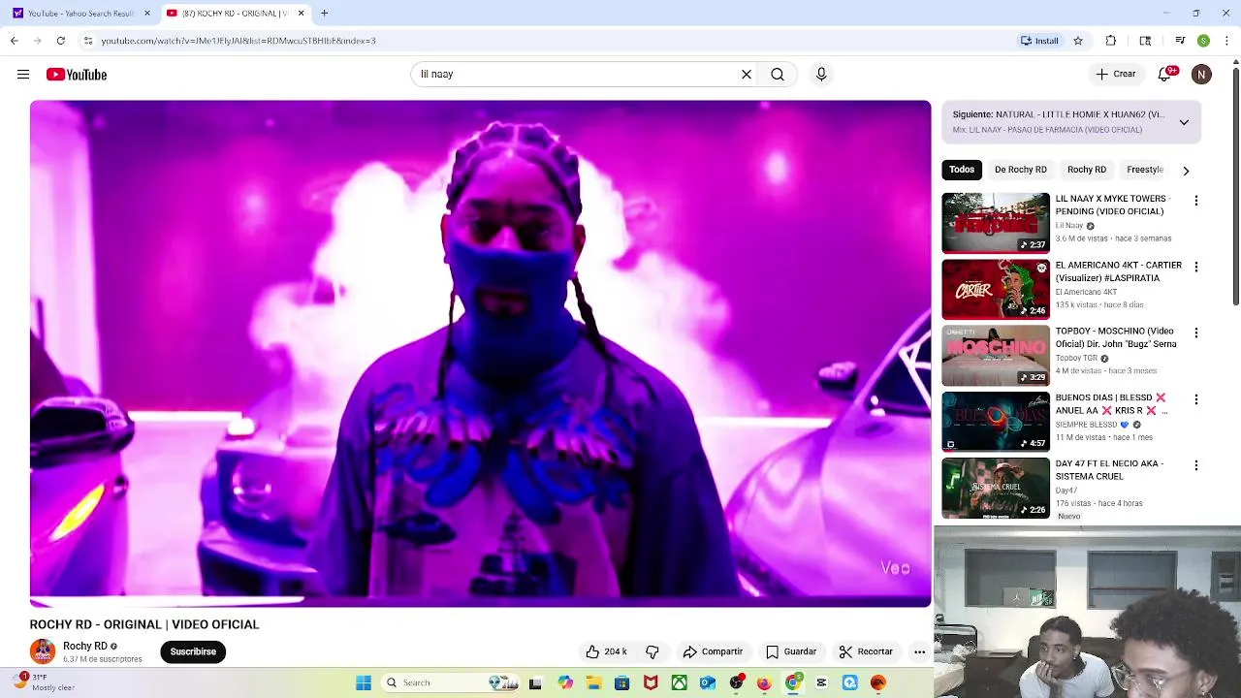Open Rochy RD channel avatar
The image size is (1241, 698).
click(43, 651)
